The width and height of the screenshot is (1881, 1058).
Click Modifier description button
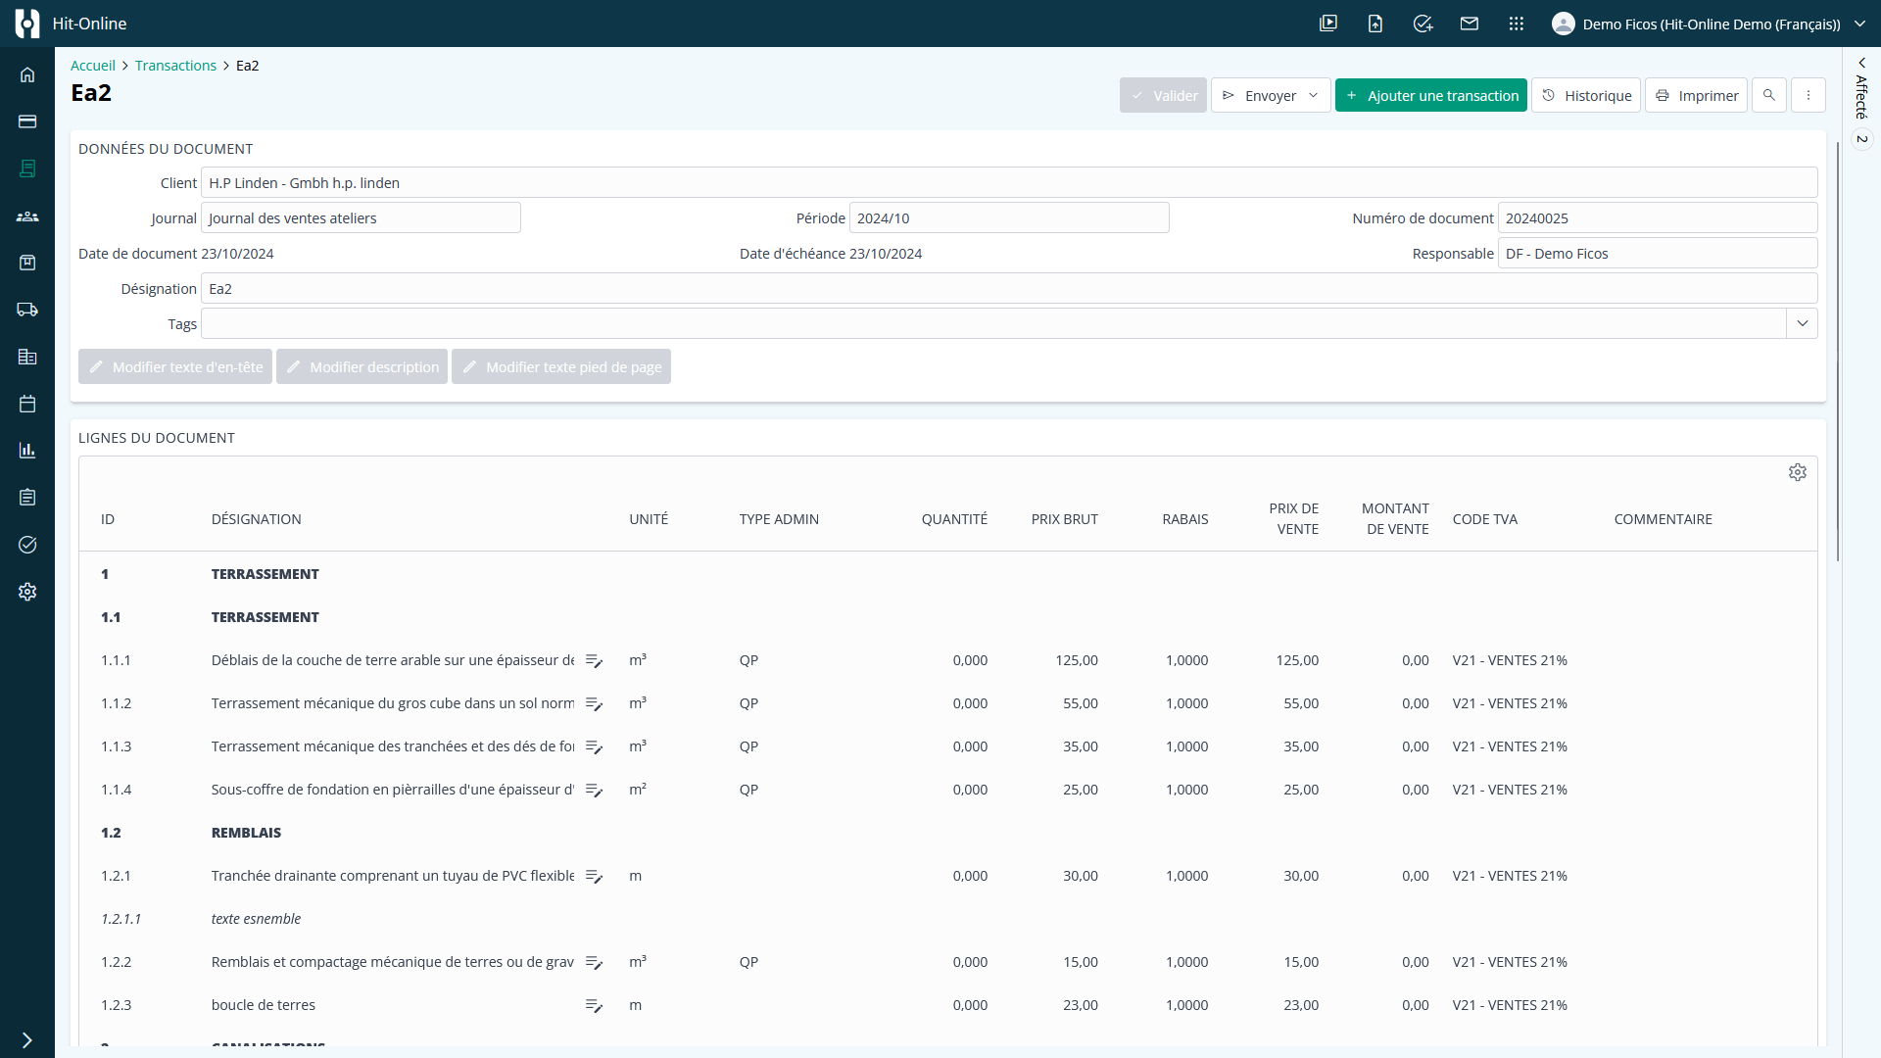click(362, 366)
